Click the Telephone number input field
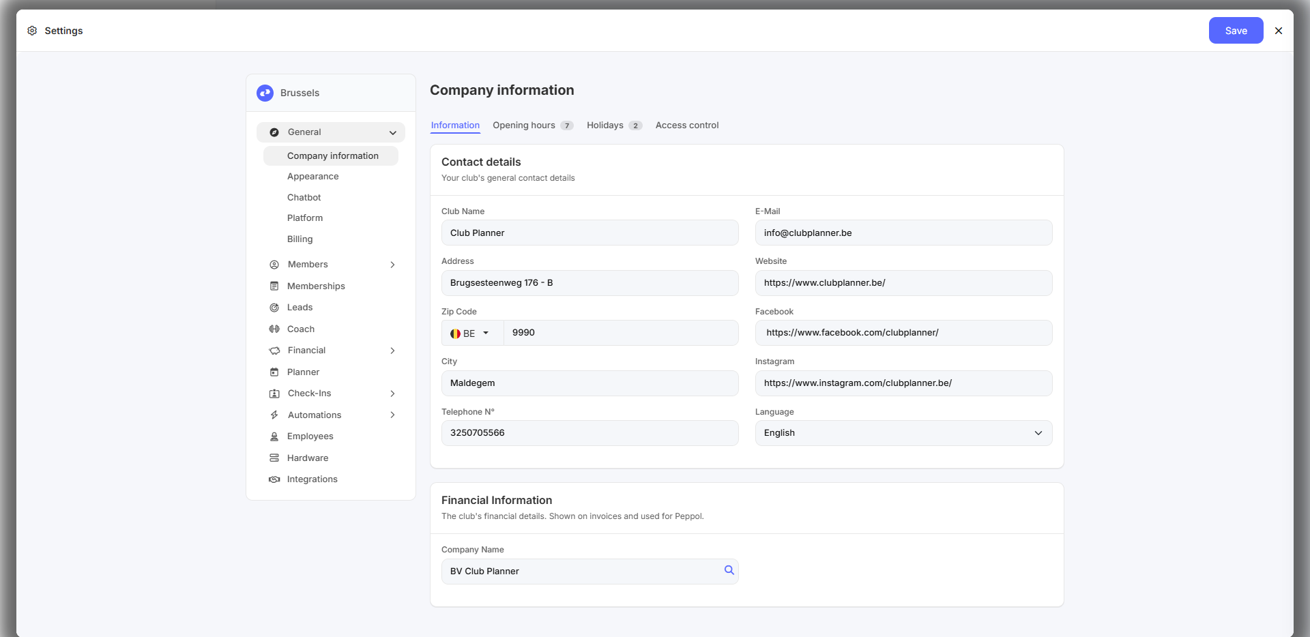Screen dimensions: 1310x637 pyautogui.click(x=590, y=433)
